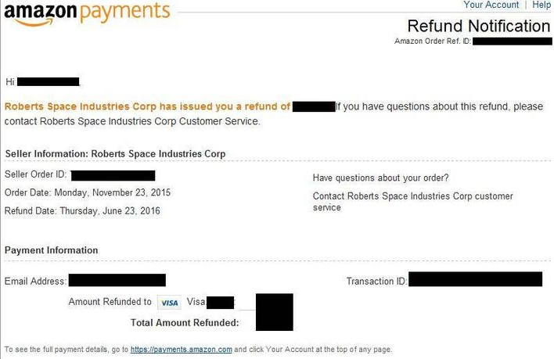
Task: Click the Seller Information section header
Action: click(115, 153)
